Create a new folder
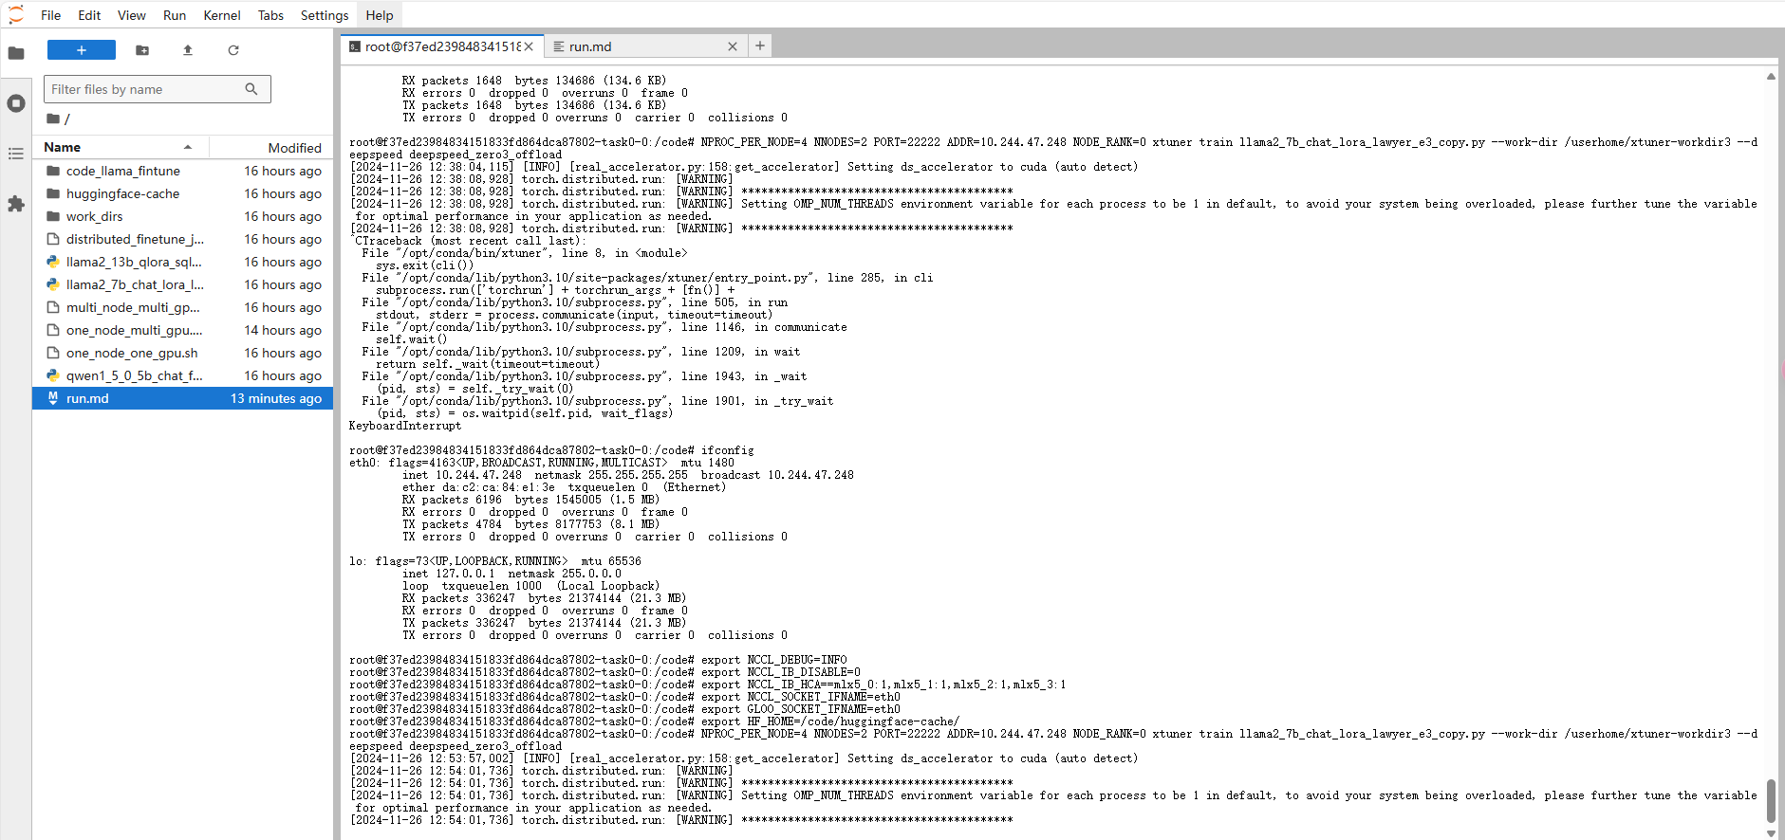Image resolution: width=1785 pixels, height=840 pixels. click(142, 50)
